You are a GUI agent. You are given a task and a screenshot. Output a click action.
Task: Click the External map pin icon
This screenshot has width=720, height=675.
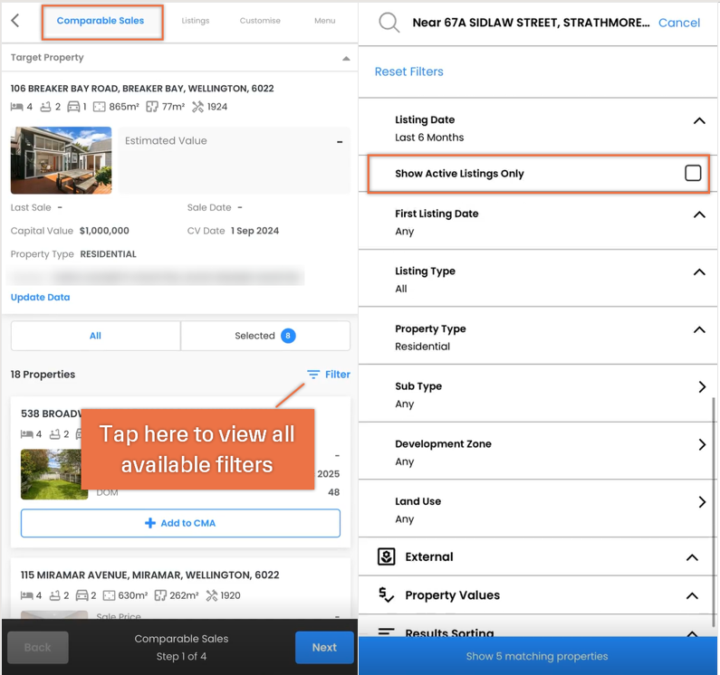[386, 556]
